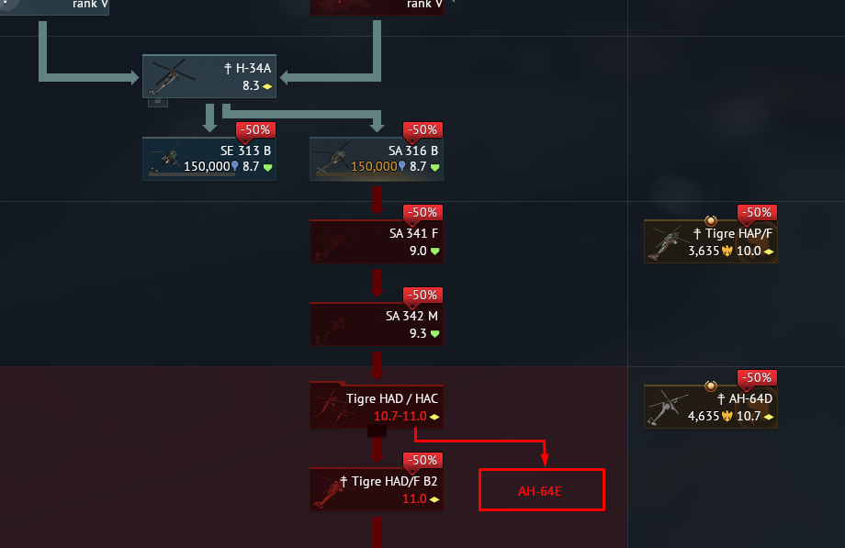The width and height of the screenshot is (845, 548).
Task: Click the small tab below H-34A card
Action: tap(158, 102)
